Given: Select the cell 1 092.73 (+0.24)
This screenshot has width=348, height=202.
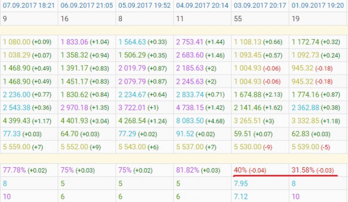Looking at the screenshot, I should click(x=318, y=55).
